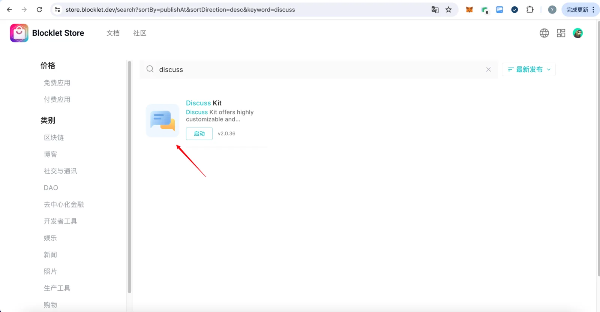Open the 社区 navigation link

[139, 33]
